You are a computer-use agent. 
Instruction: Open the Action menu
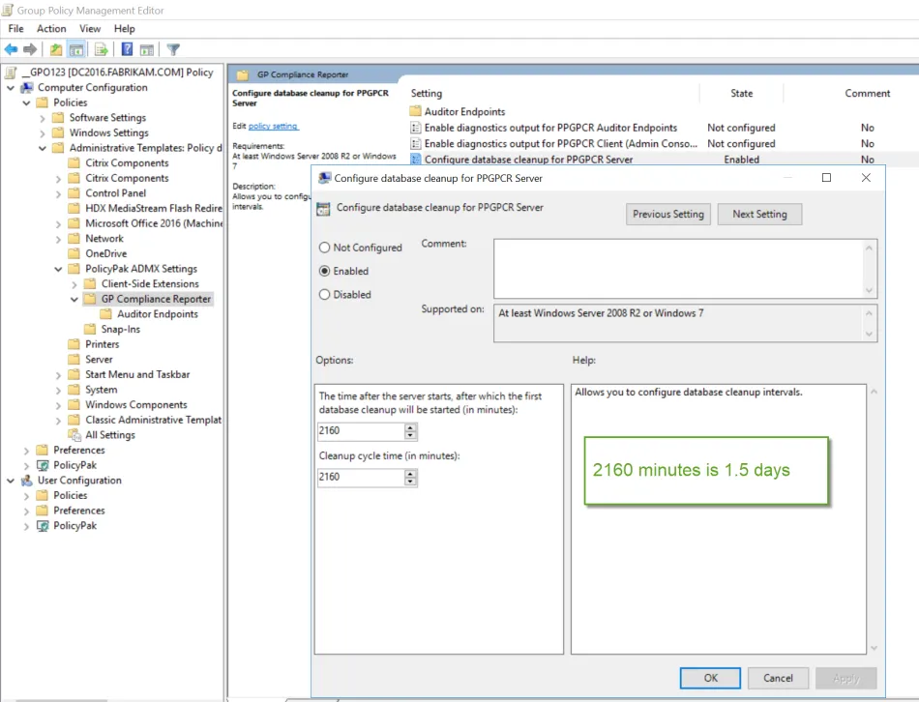(51, 28)
